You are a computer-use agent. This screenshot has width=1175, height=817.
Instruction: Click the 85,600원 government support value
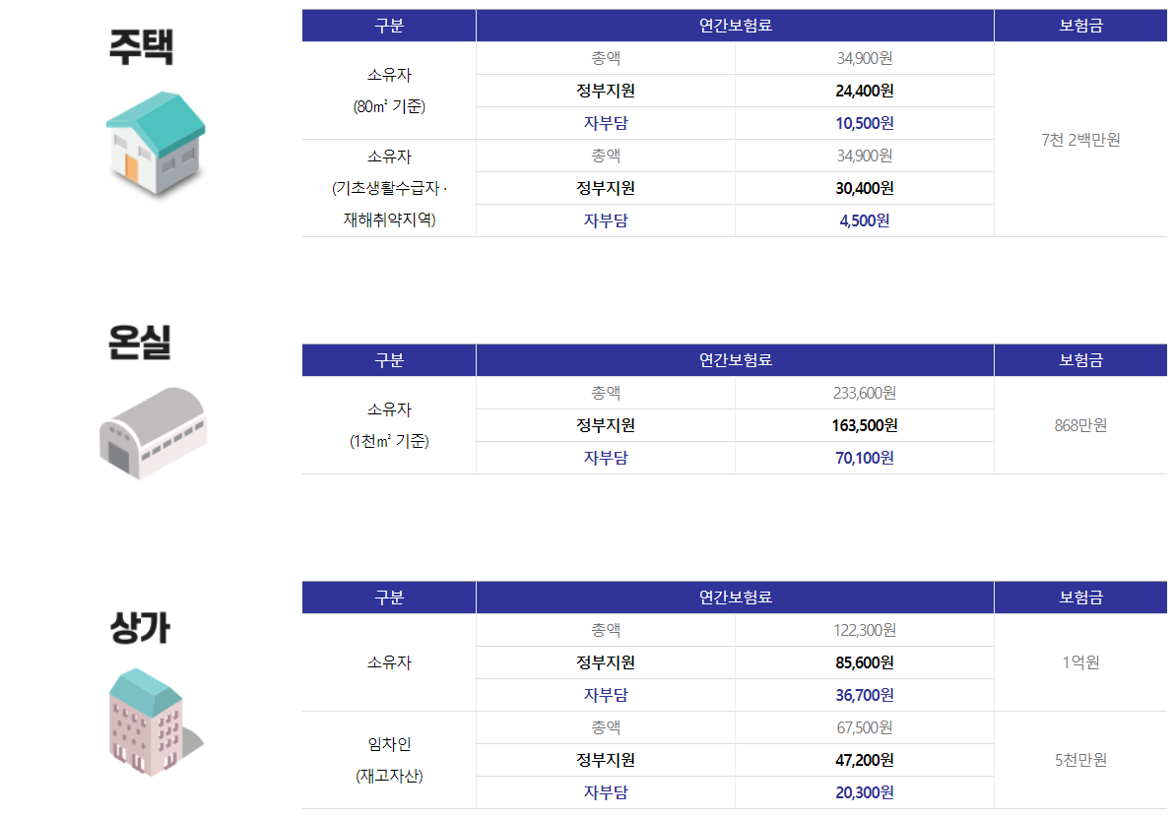point(865,662)
